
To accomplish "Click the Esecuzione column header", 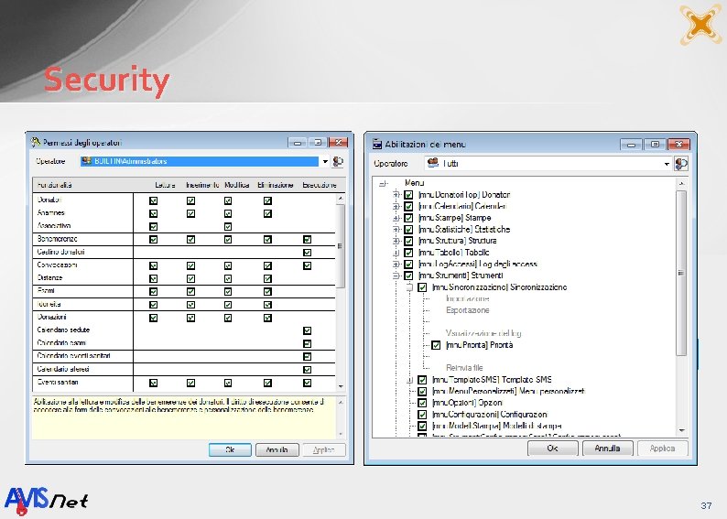I will click(x=320, y=185).
